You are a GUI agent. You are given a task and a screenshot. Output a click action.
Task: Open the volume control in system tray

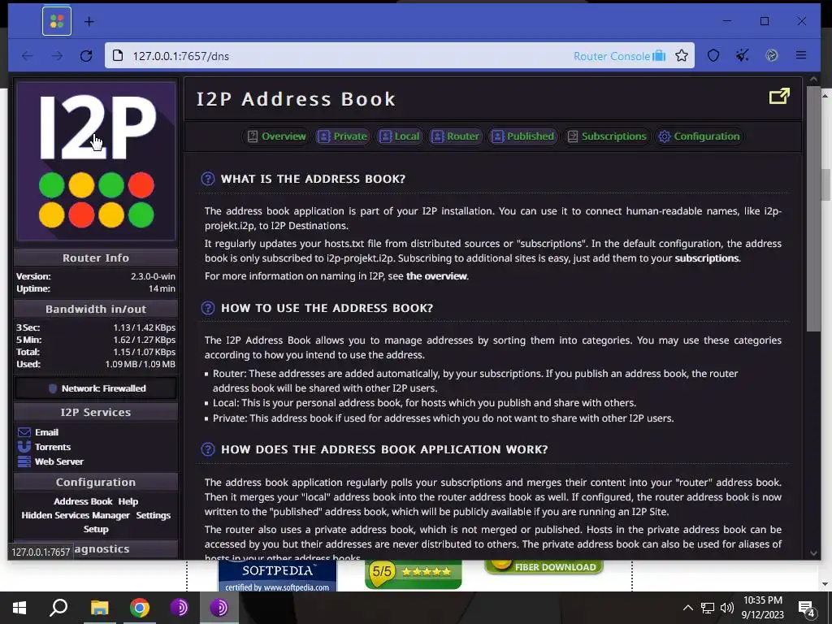[727, 608]
